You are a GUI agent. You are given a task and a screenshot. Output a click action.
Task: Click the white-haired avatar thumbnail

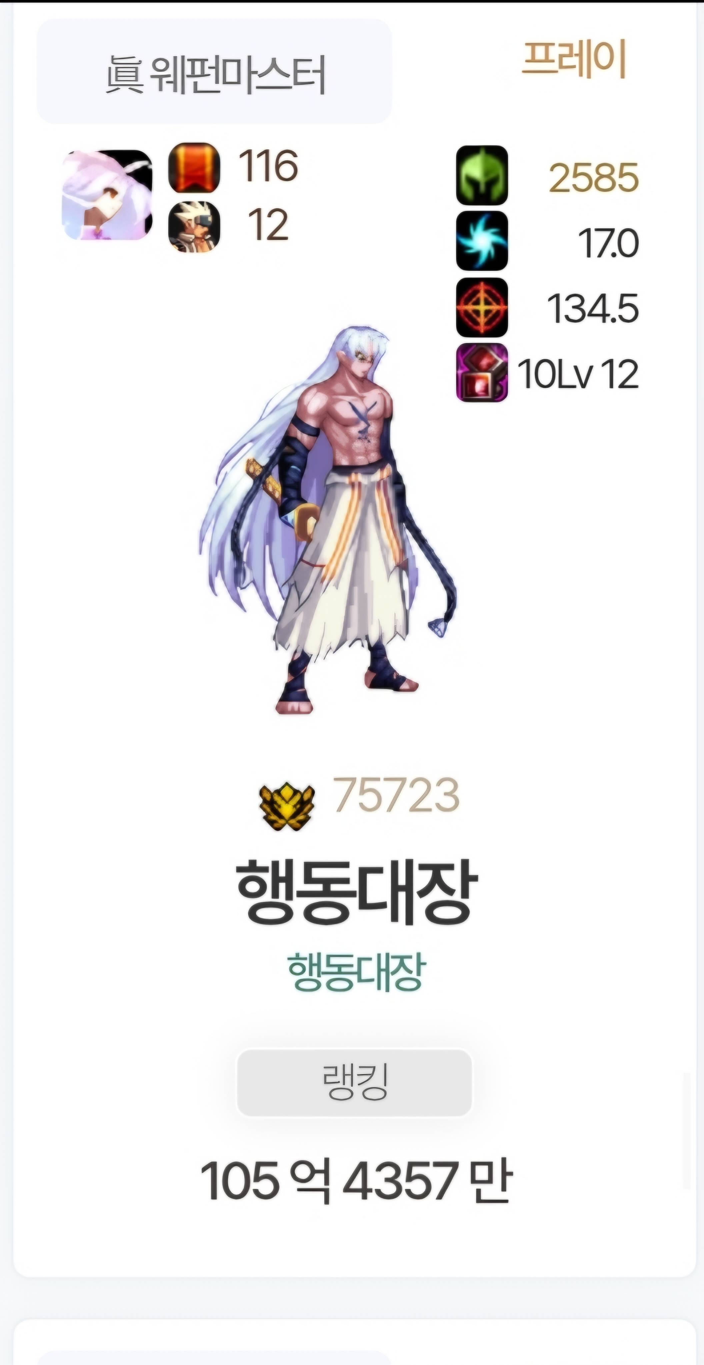(x=107, y=195)
